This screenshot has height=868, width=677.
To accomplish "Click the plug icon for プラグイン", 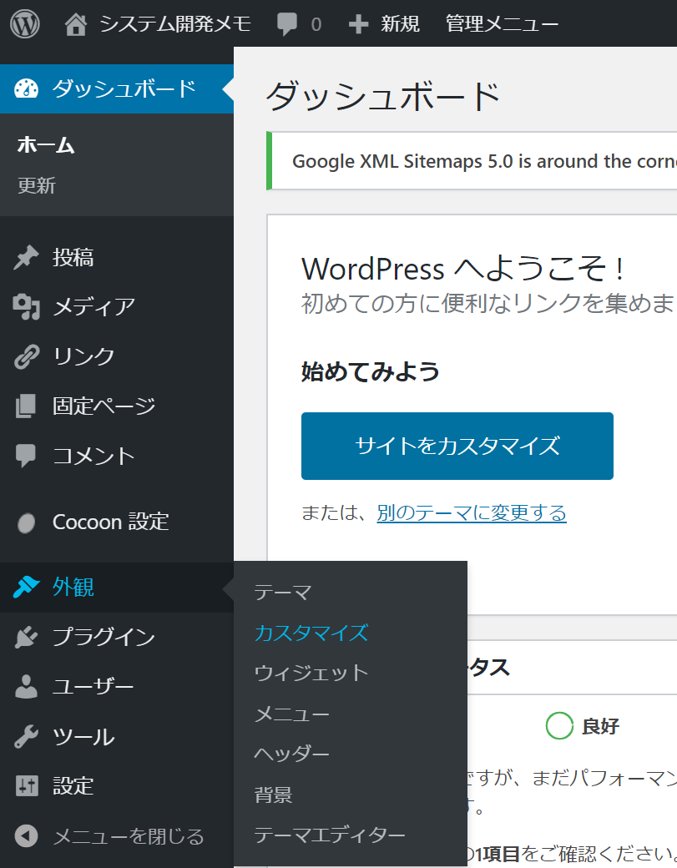I will (x=27, y=638).
